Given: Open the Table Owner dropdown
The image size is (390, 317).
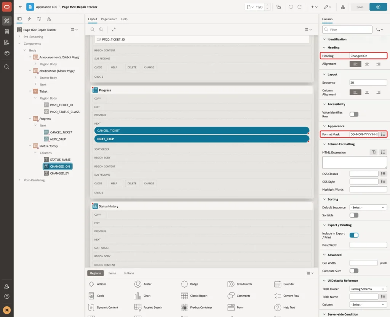Looking at the screenshot, I should pyautogui.click(x=368, y=289).
